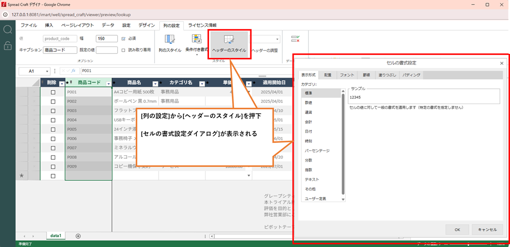
Task: Open 列のスタイル from the ribbon
Action: point(169,40)
